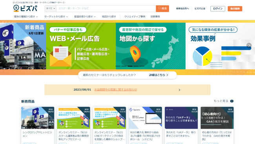This screenshot has height=144, width=255.
Task: Click 最新のセミナーはもうチェックしましたか？ text
Action: coord(109,75)
